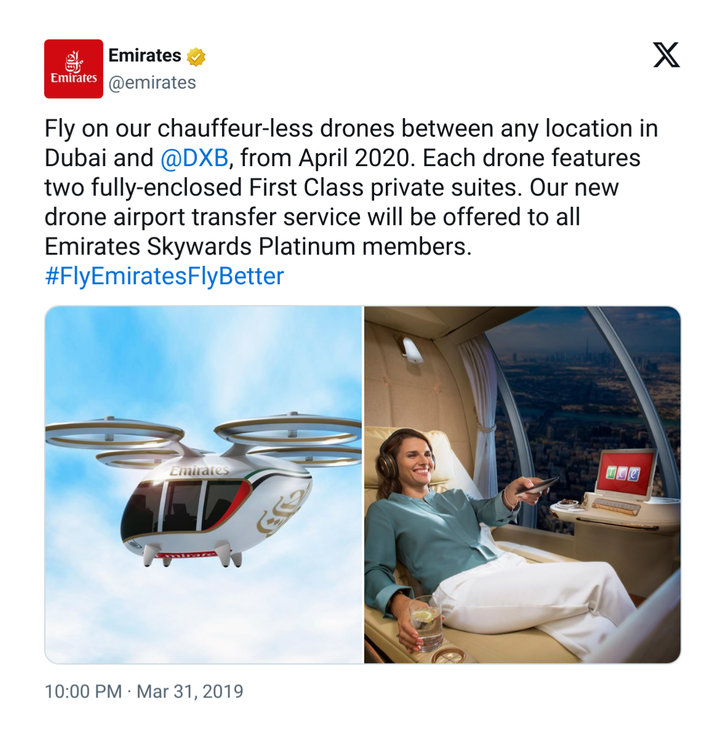Click the Emirates lettering on drone roof
This screenshot has height=743, width=726.
199,471
